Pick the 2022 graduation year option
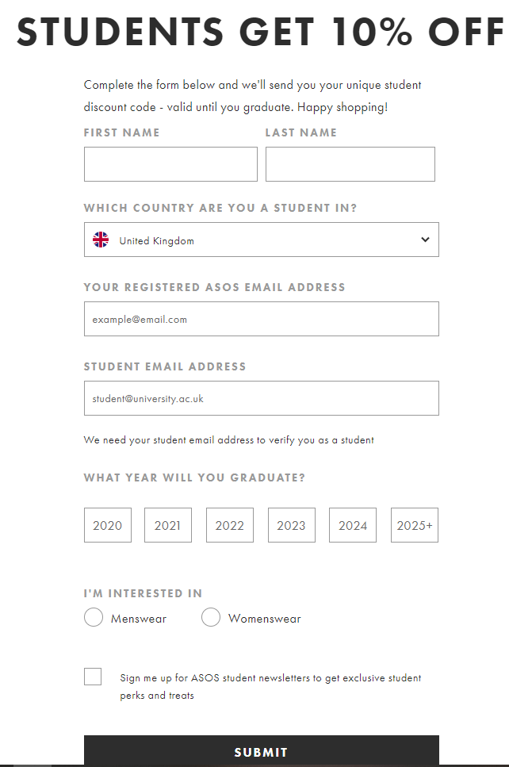 (x=230, y=525)
